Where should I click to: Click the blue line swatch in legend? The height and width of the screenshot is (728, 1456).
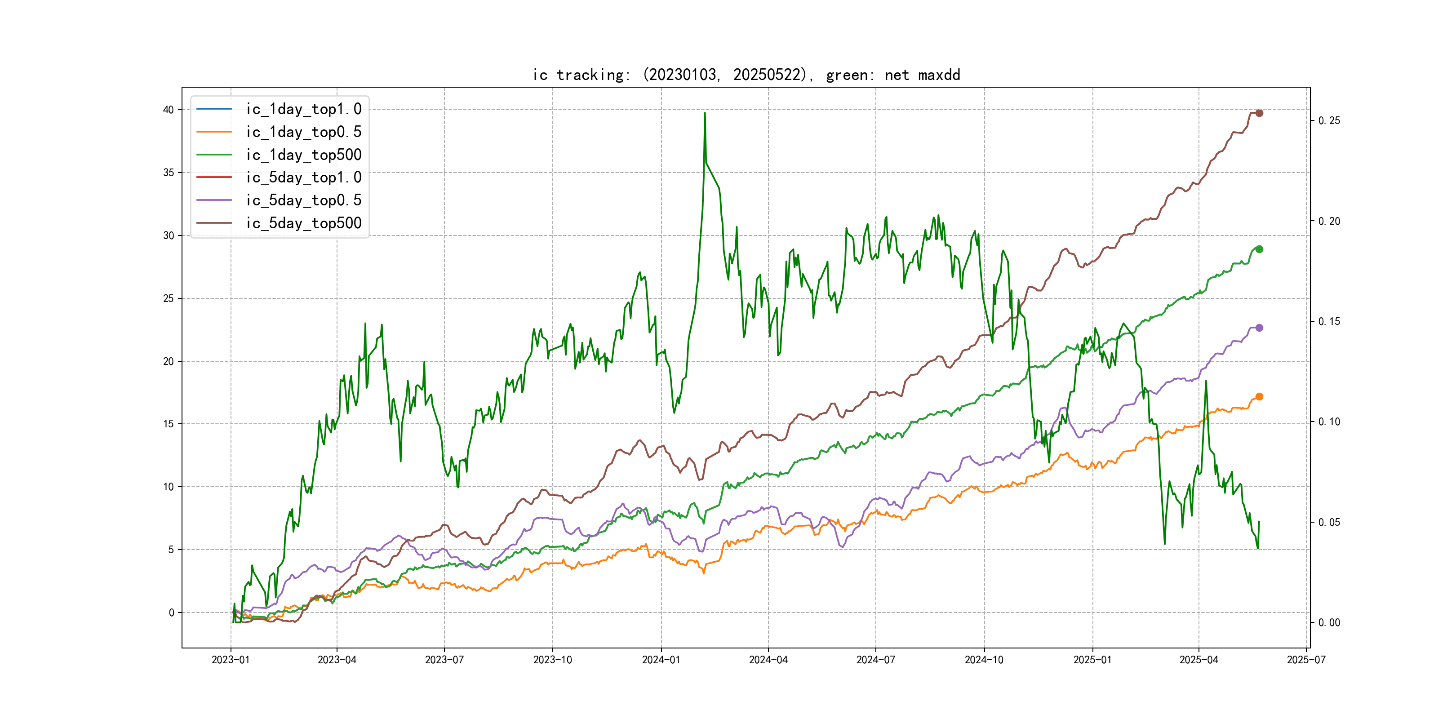coord(213,108)
